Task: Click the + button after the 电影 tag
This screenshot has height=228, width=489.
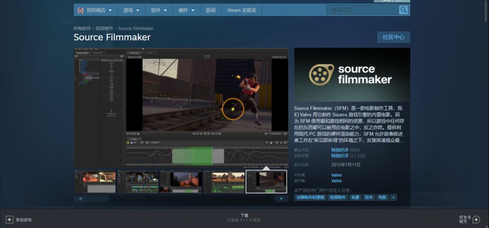Action: point(393,198)
